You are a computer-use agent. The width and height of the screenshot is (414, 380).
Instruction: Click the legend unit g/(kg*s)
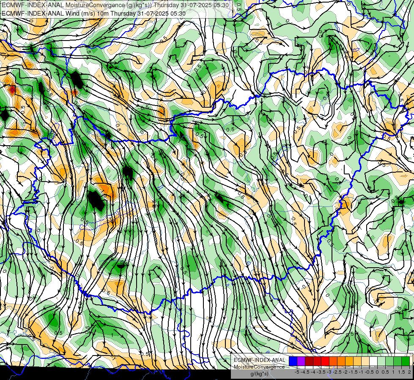point(259,374)
